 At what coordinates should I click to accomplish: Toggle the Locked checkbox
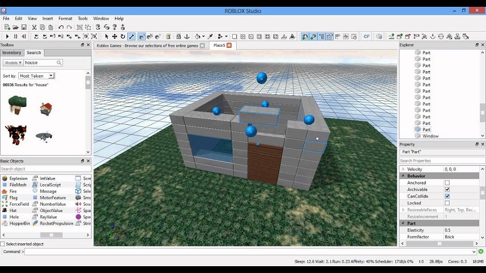447,203
